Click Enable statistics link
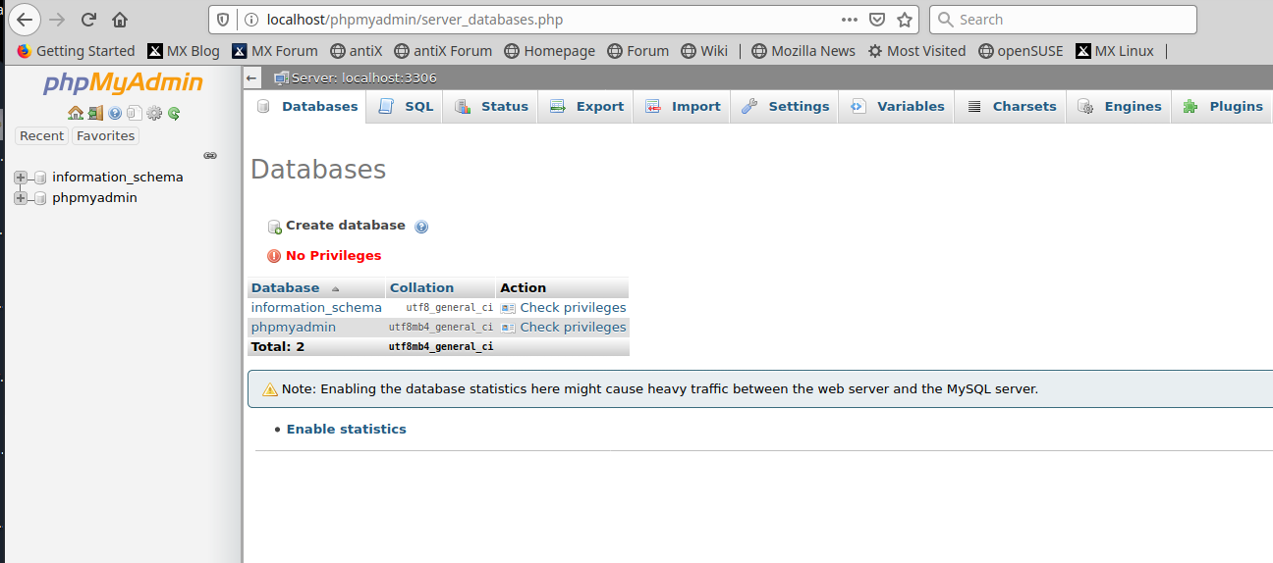Image resolution: width=1273 pixels, height=563 pixels. pyautogui.click(x=346, y=430)
